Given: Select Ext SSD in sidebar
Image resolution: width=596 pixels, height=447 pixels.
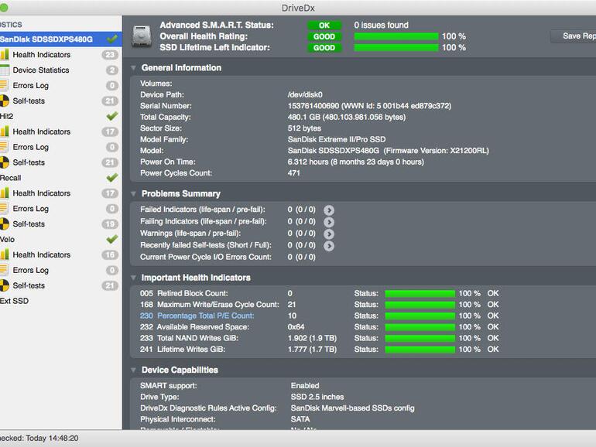Looking at the screenshot, I should click(61, 301).
